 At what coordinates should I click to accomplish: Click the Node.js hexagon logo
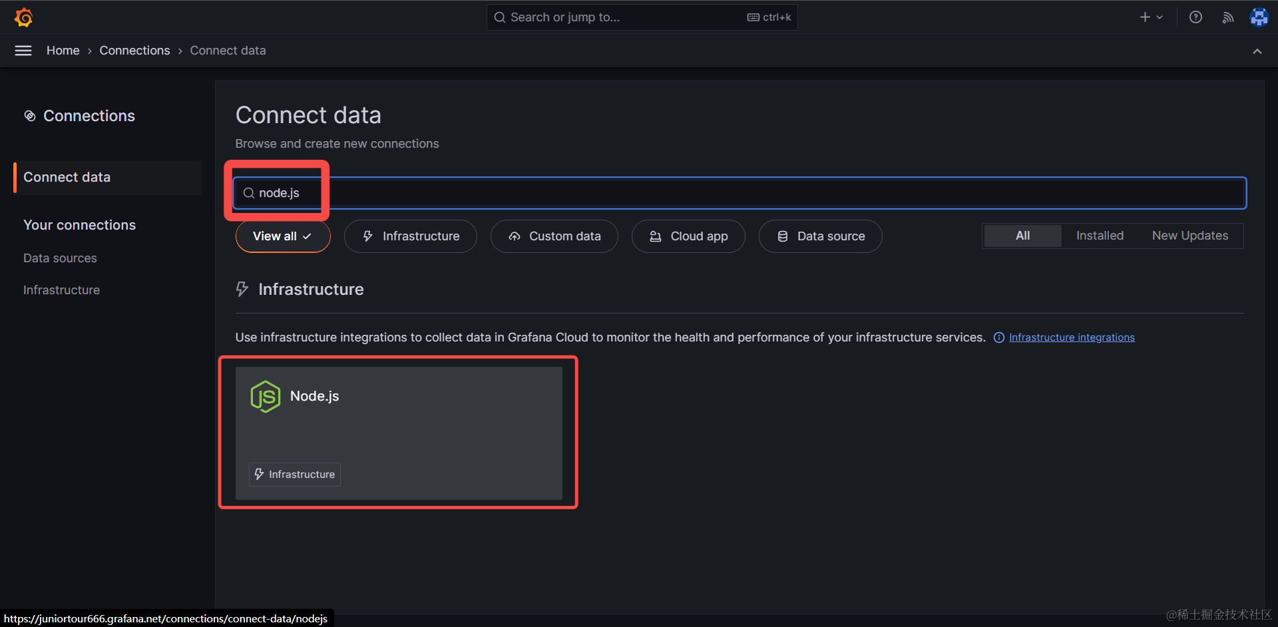click(265, 397)
